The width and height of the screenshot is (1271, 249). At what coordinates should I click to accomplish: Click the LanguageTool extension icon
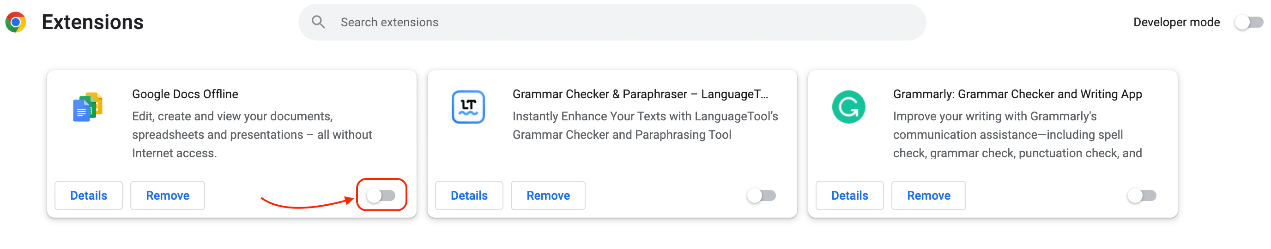point(468,107)
